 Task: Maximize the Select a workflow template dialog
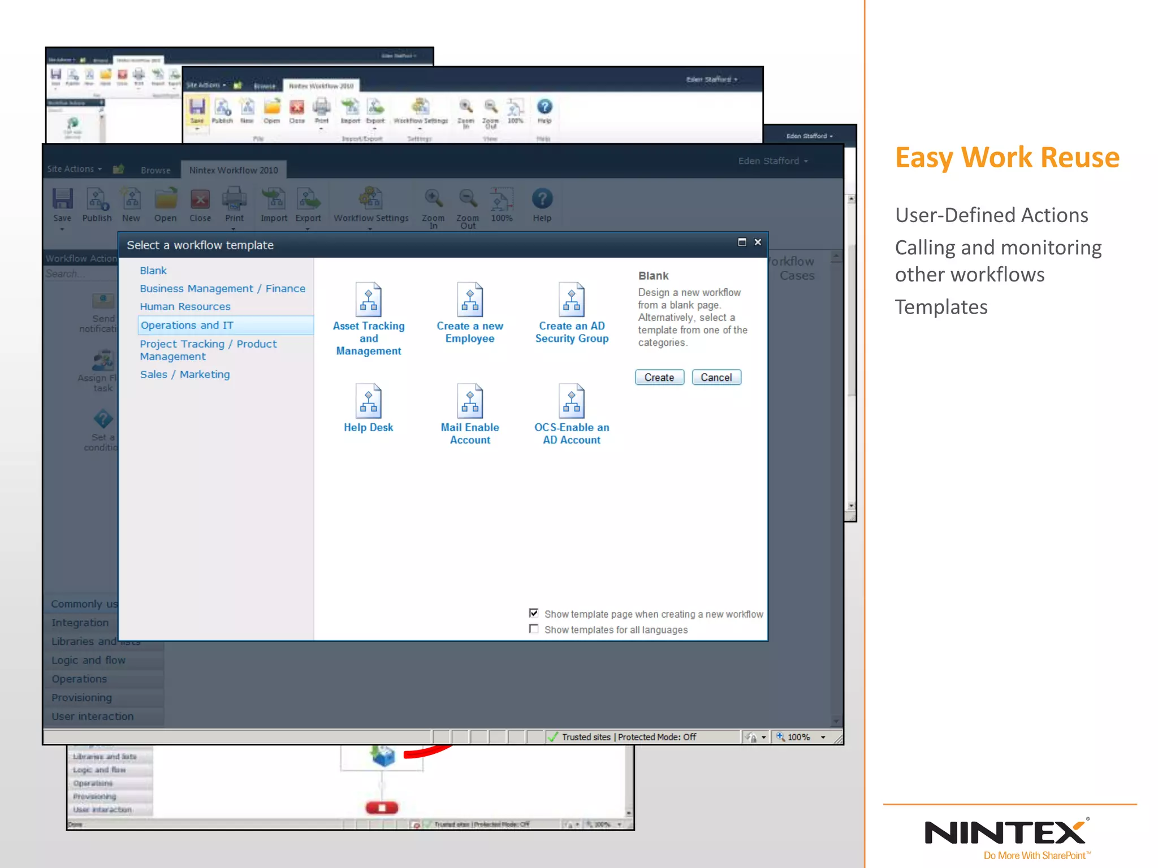(x=742, y=242)
